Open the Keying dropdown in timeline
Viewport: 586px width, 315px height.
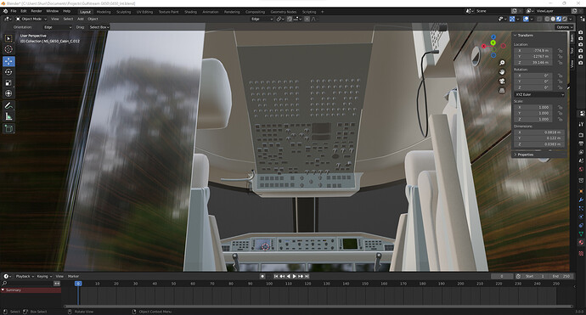pos(44,276)
